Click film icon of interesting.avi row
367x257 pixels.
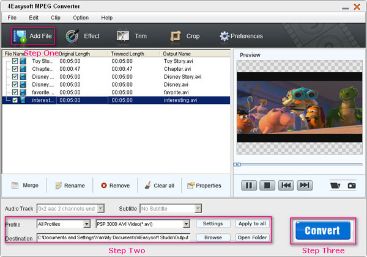tap(23, 100)
